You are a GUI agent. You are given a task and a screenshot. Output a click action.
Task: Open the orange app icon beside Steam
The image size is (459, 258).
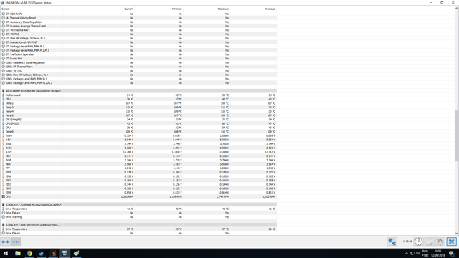pyautogui.click(x=53, y=253)
